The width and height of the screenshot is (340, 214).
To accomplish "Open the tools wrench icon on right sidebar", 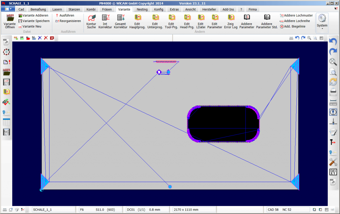I will [333, 162].
